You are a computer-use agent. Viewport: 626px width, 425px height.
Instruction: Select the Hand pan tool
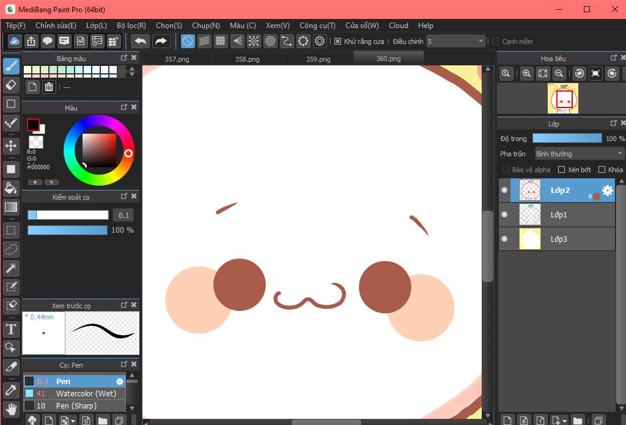(11, 409)
